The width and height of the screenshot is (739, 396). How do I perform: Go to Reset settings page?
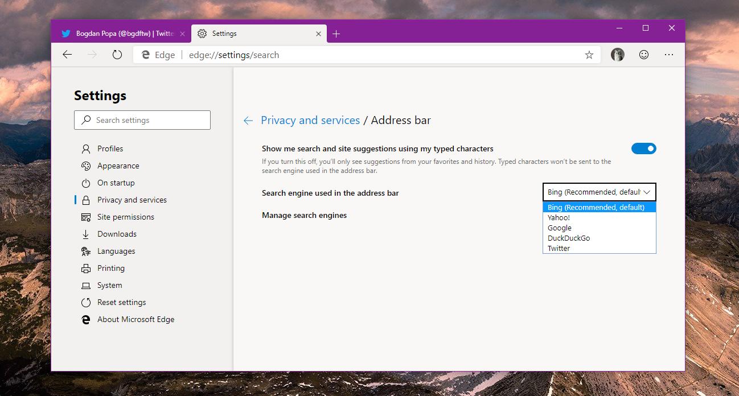pos(122,302)
